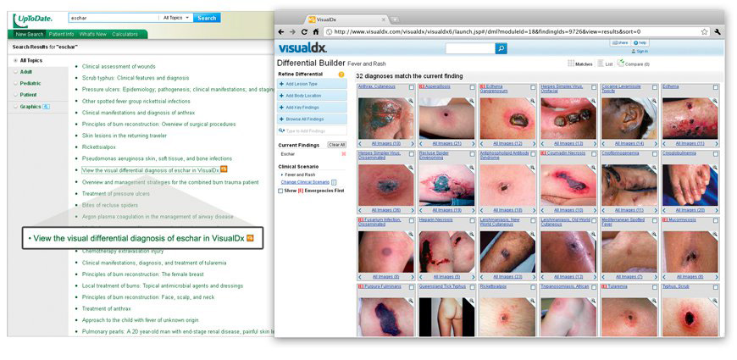Open the Calculators tab in UpToDate
The height and width of the screenshot is (360, 737).
[x=125, y=34]
